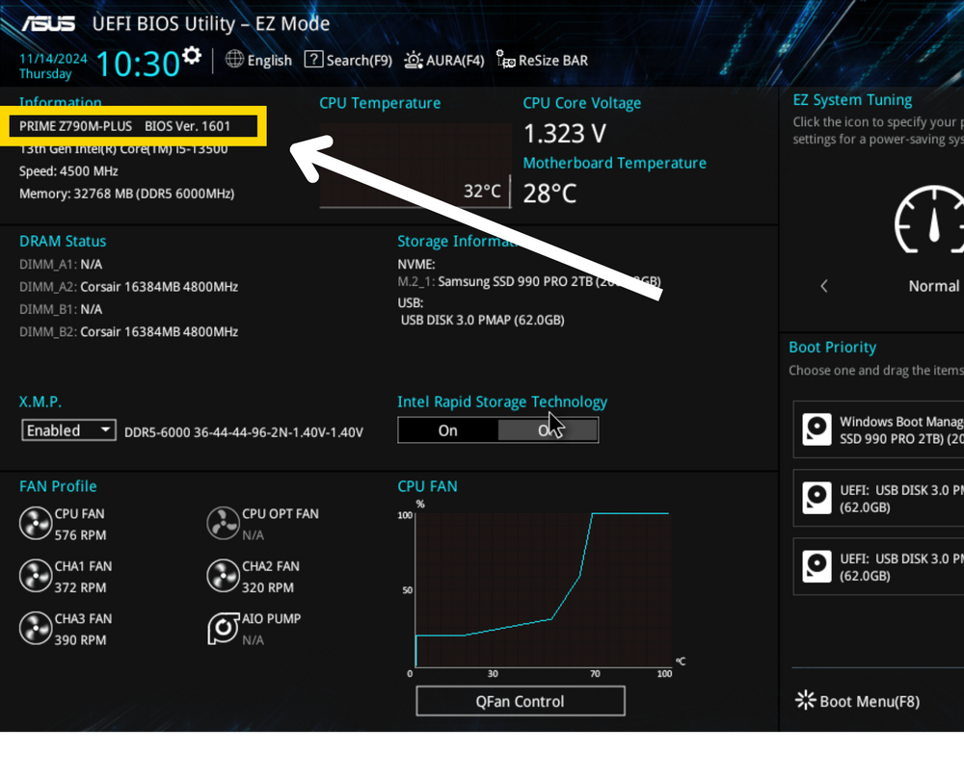Collapse EZ System Tuning with the left chevron
964x778 pixels.
pyautogui.click(x=823, y=286)
